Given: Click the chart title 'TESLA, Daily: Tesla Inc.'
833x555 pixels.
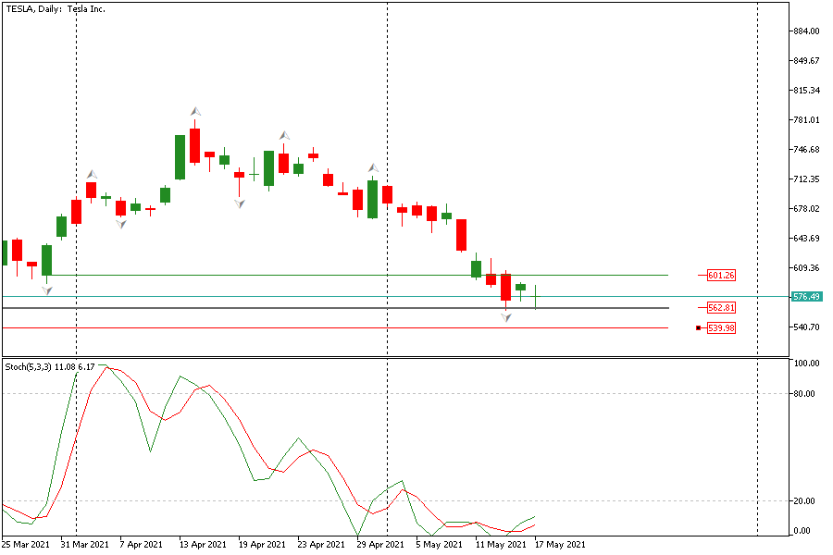Looking at the screenshot, I should tap(56, 9).
